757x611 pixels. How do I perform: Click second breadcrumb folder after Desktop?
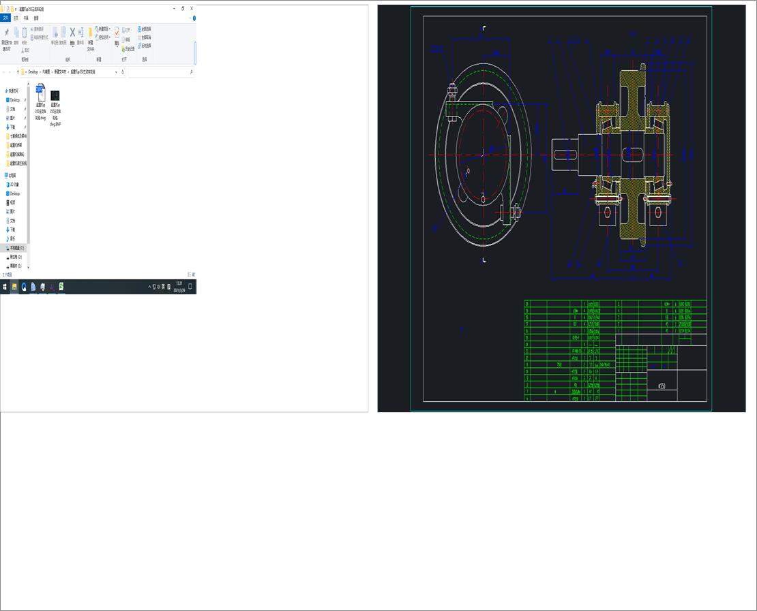[46, 72]
